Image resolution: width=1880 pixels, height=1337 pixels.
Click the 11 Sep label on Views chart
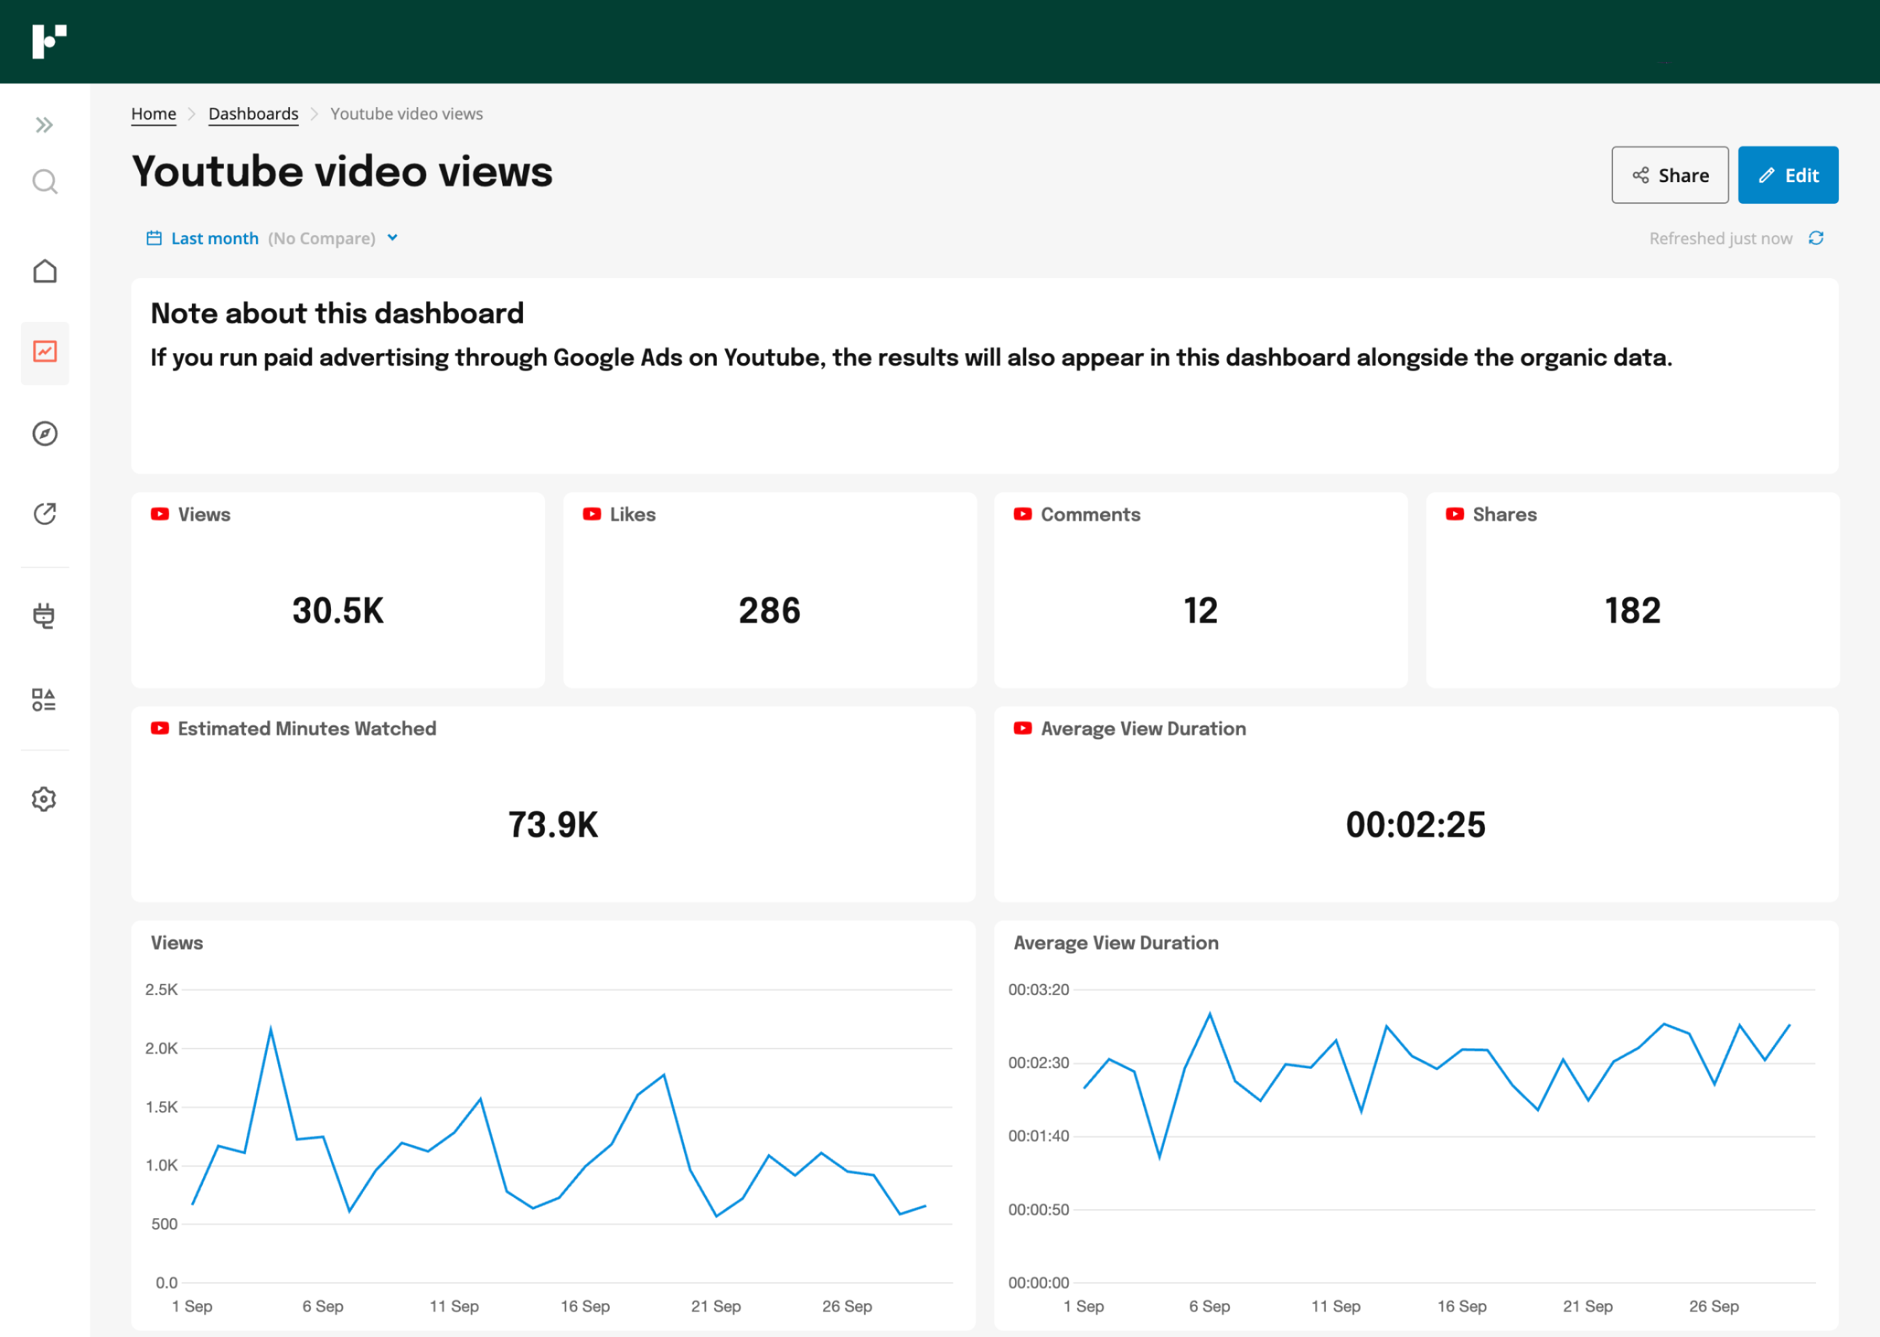pyautogui.click(x=454, y=1306)
